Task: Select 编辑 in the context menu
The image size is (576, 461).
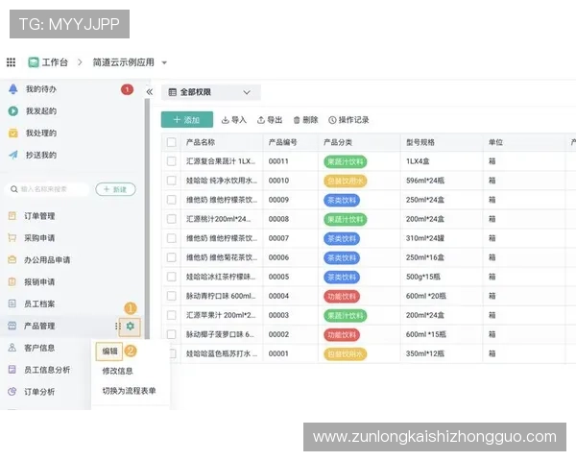Action: coord(109,352)
